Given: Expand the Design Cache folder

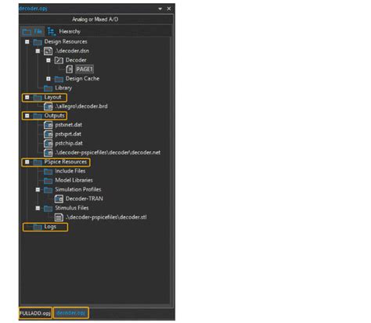Looking at the screenshot, I should (x=49, y=78).
